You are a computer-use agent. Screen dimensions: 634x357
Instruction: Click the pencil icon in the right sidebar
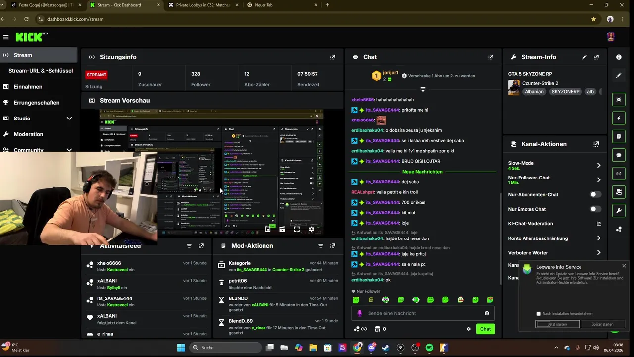click(619, 75)
